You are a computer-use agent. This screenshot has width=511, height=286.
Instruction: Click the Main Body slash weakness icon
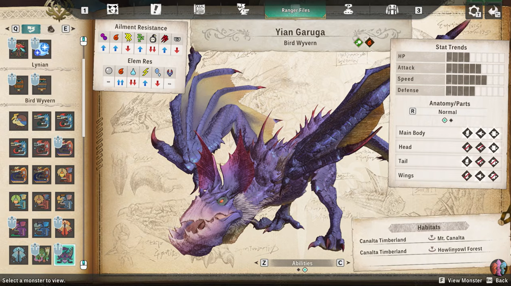tap(467, 133)
